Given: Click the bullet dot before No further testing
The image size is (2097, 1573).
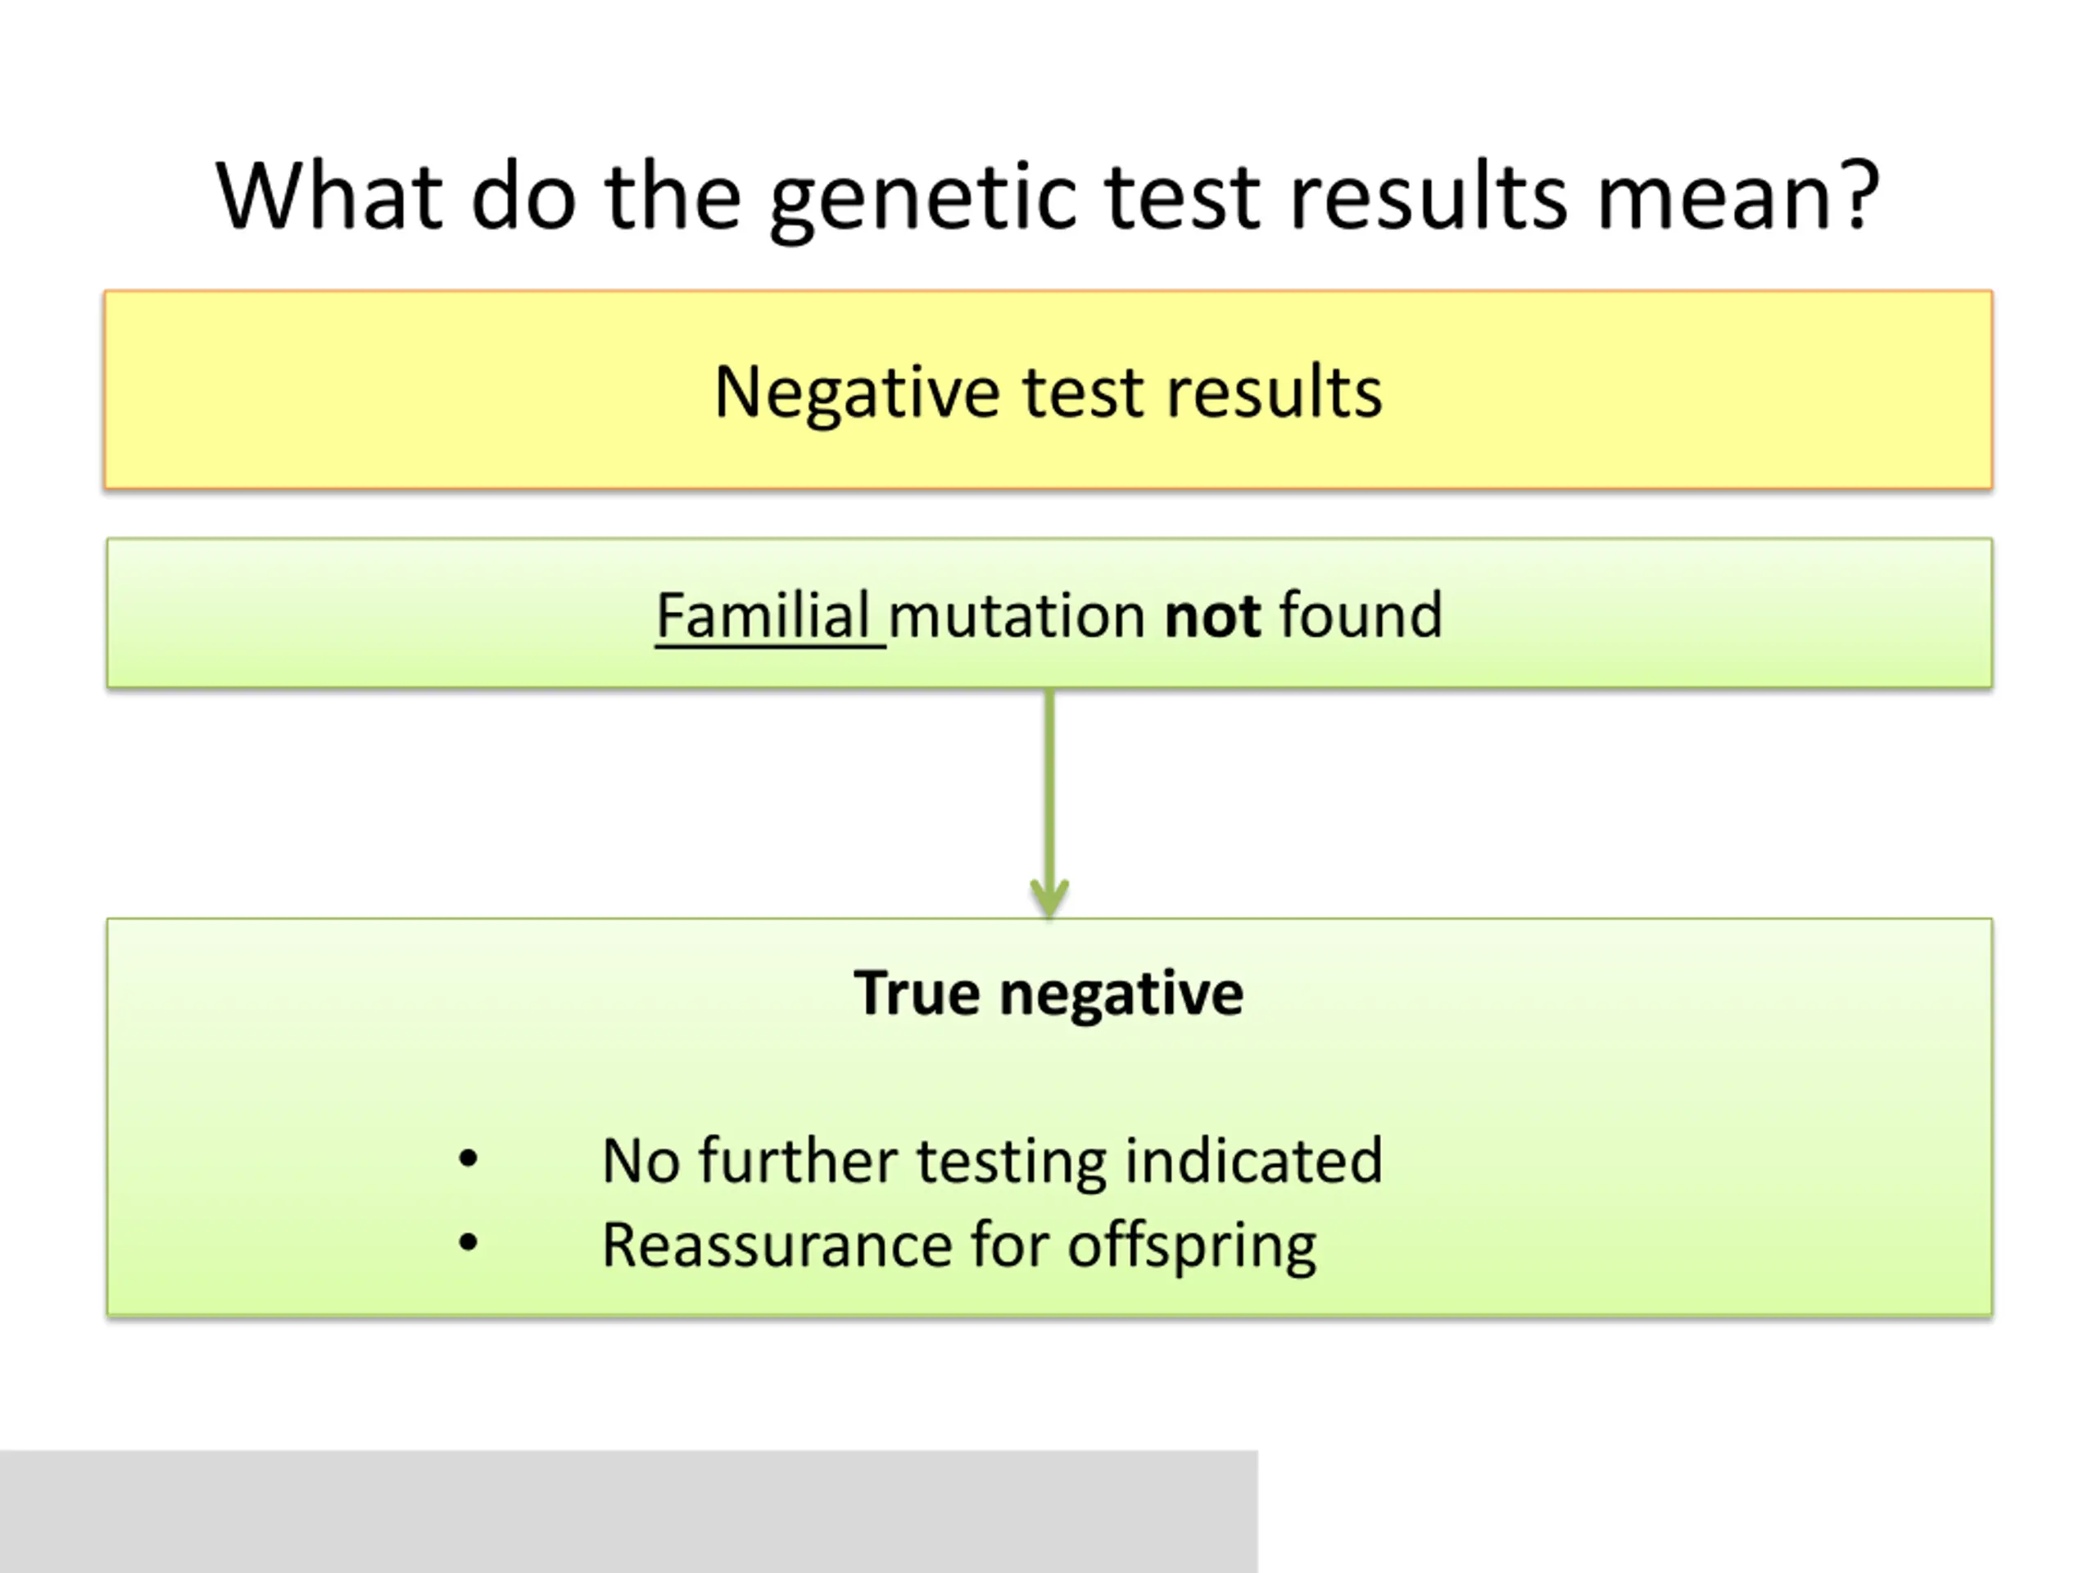Looking at the screenshot, I should pos(468,1158).
